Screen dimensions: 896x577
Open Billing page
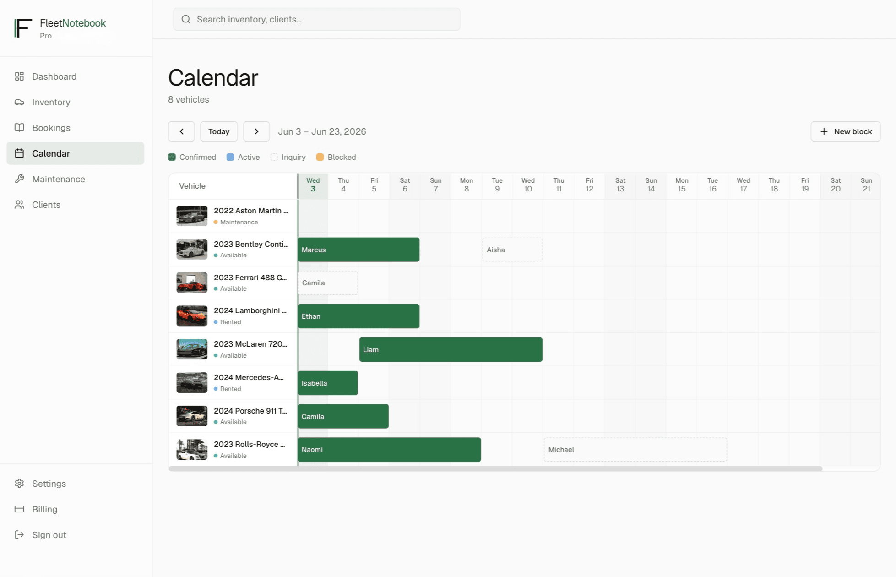75,509
